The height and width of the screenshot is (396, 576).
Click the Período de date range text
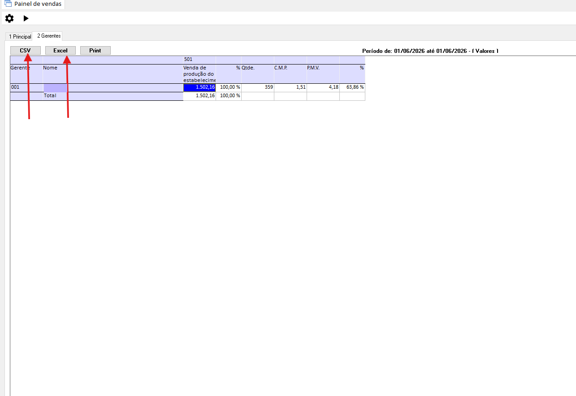(430, 51)
